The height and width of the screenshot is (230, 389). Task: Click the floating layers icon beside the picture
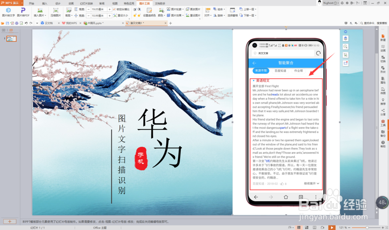[345, 39]
